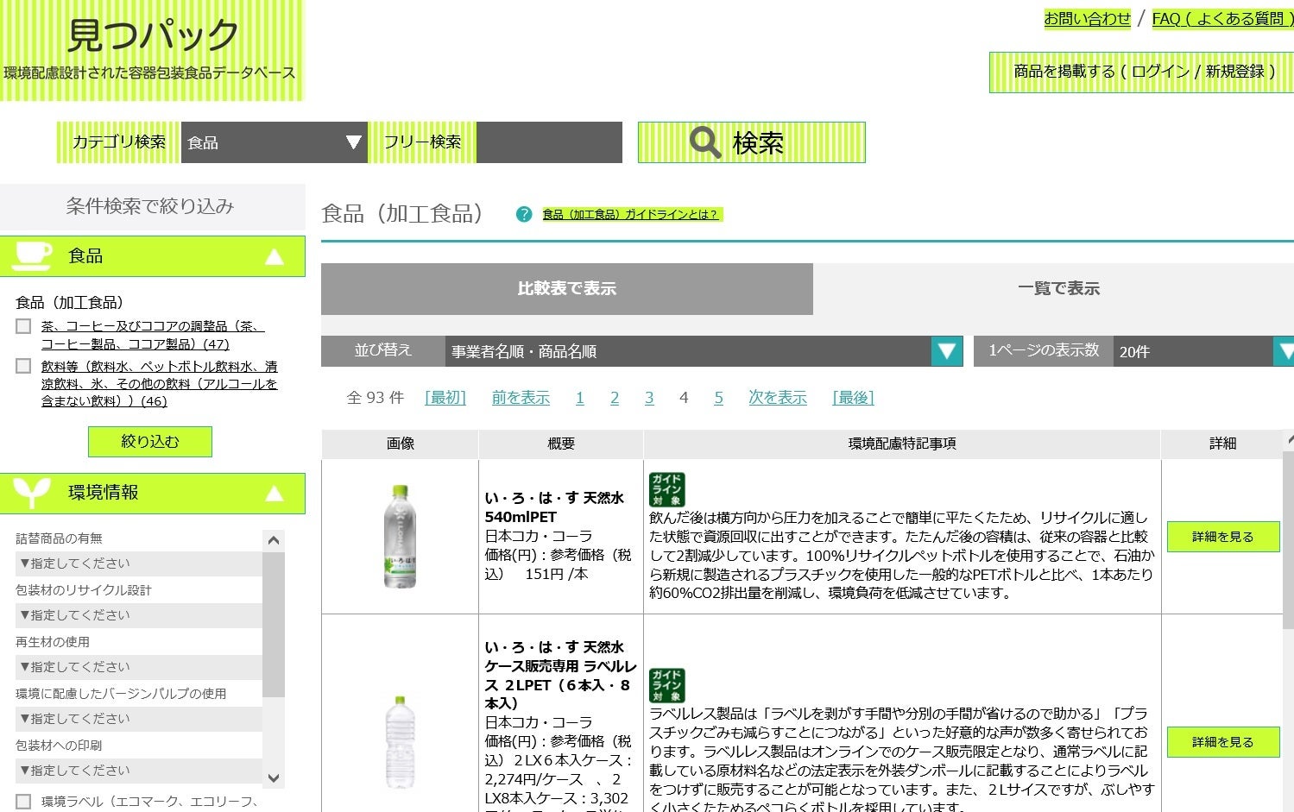This screenshot has width=1294, height=812.
Task: Click the 概要 column header
Action: (x=561, y=444)
